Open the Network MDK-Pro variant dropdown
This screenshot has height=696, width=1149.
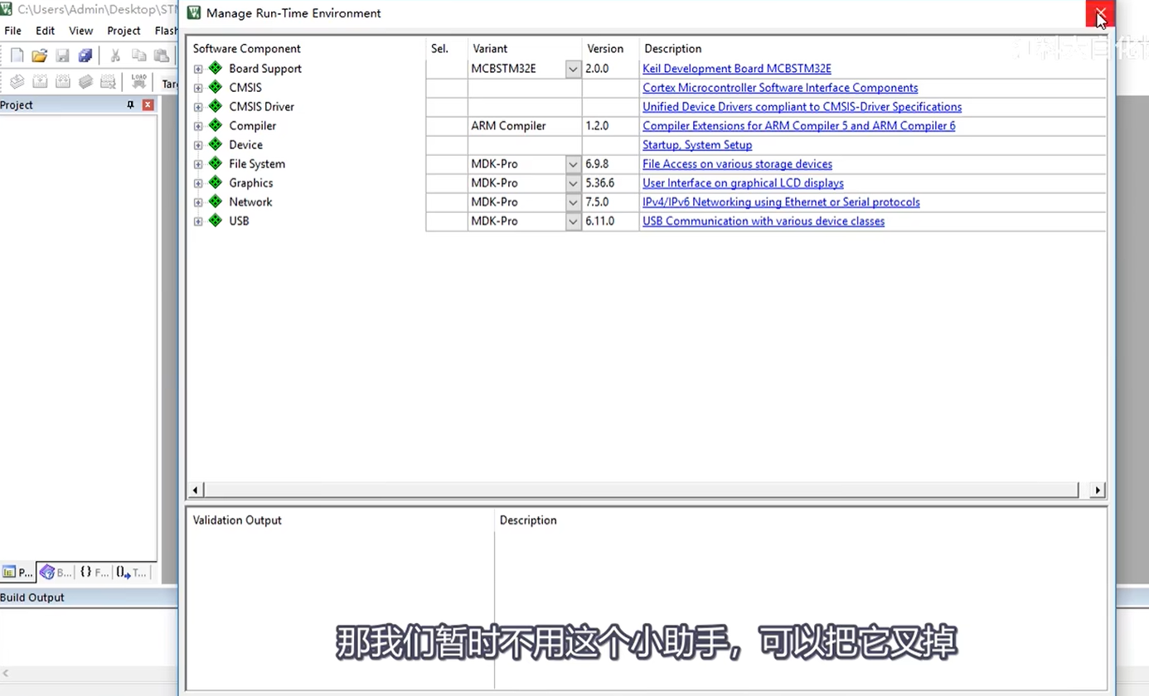pyautogui.click(x=573, y=202)
